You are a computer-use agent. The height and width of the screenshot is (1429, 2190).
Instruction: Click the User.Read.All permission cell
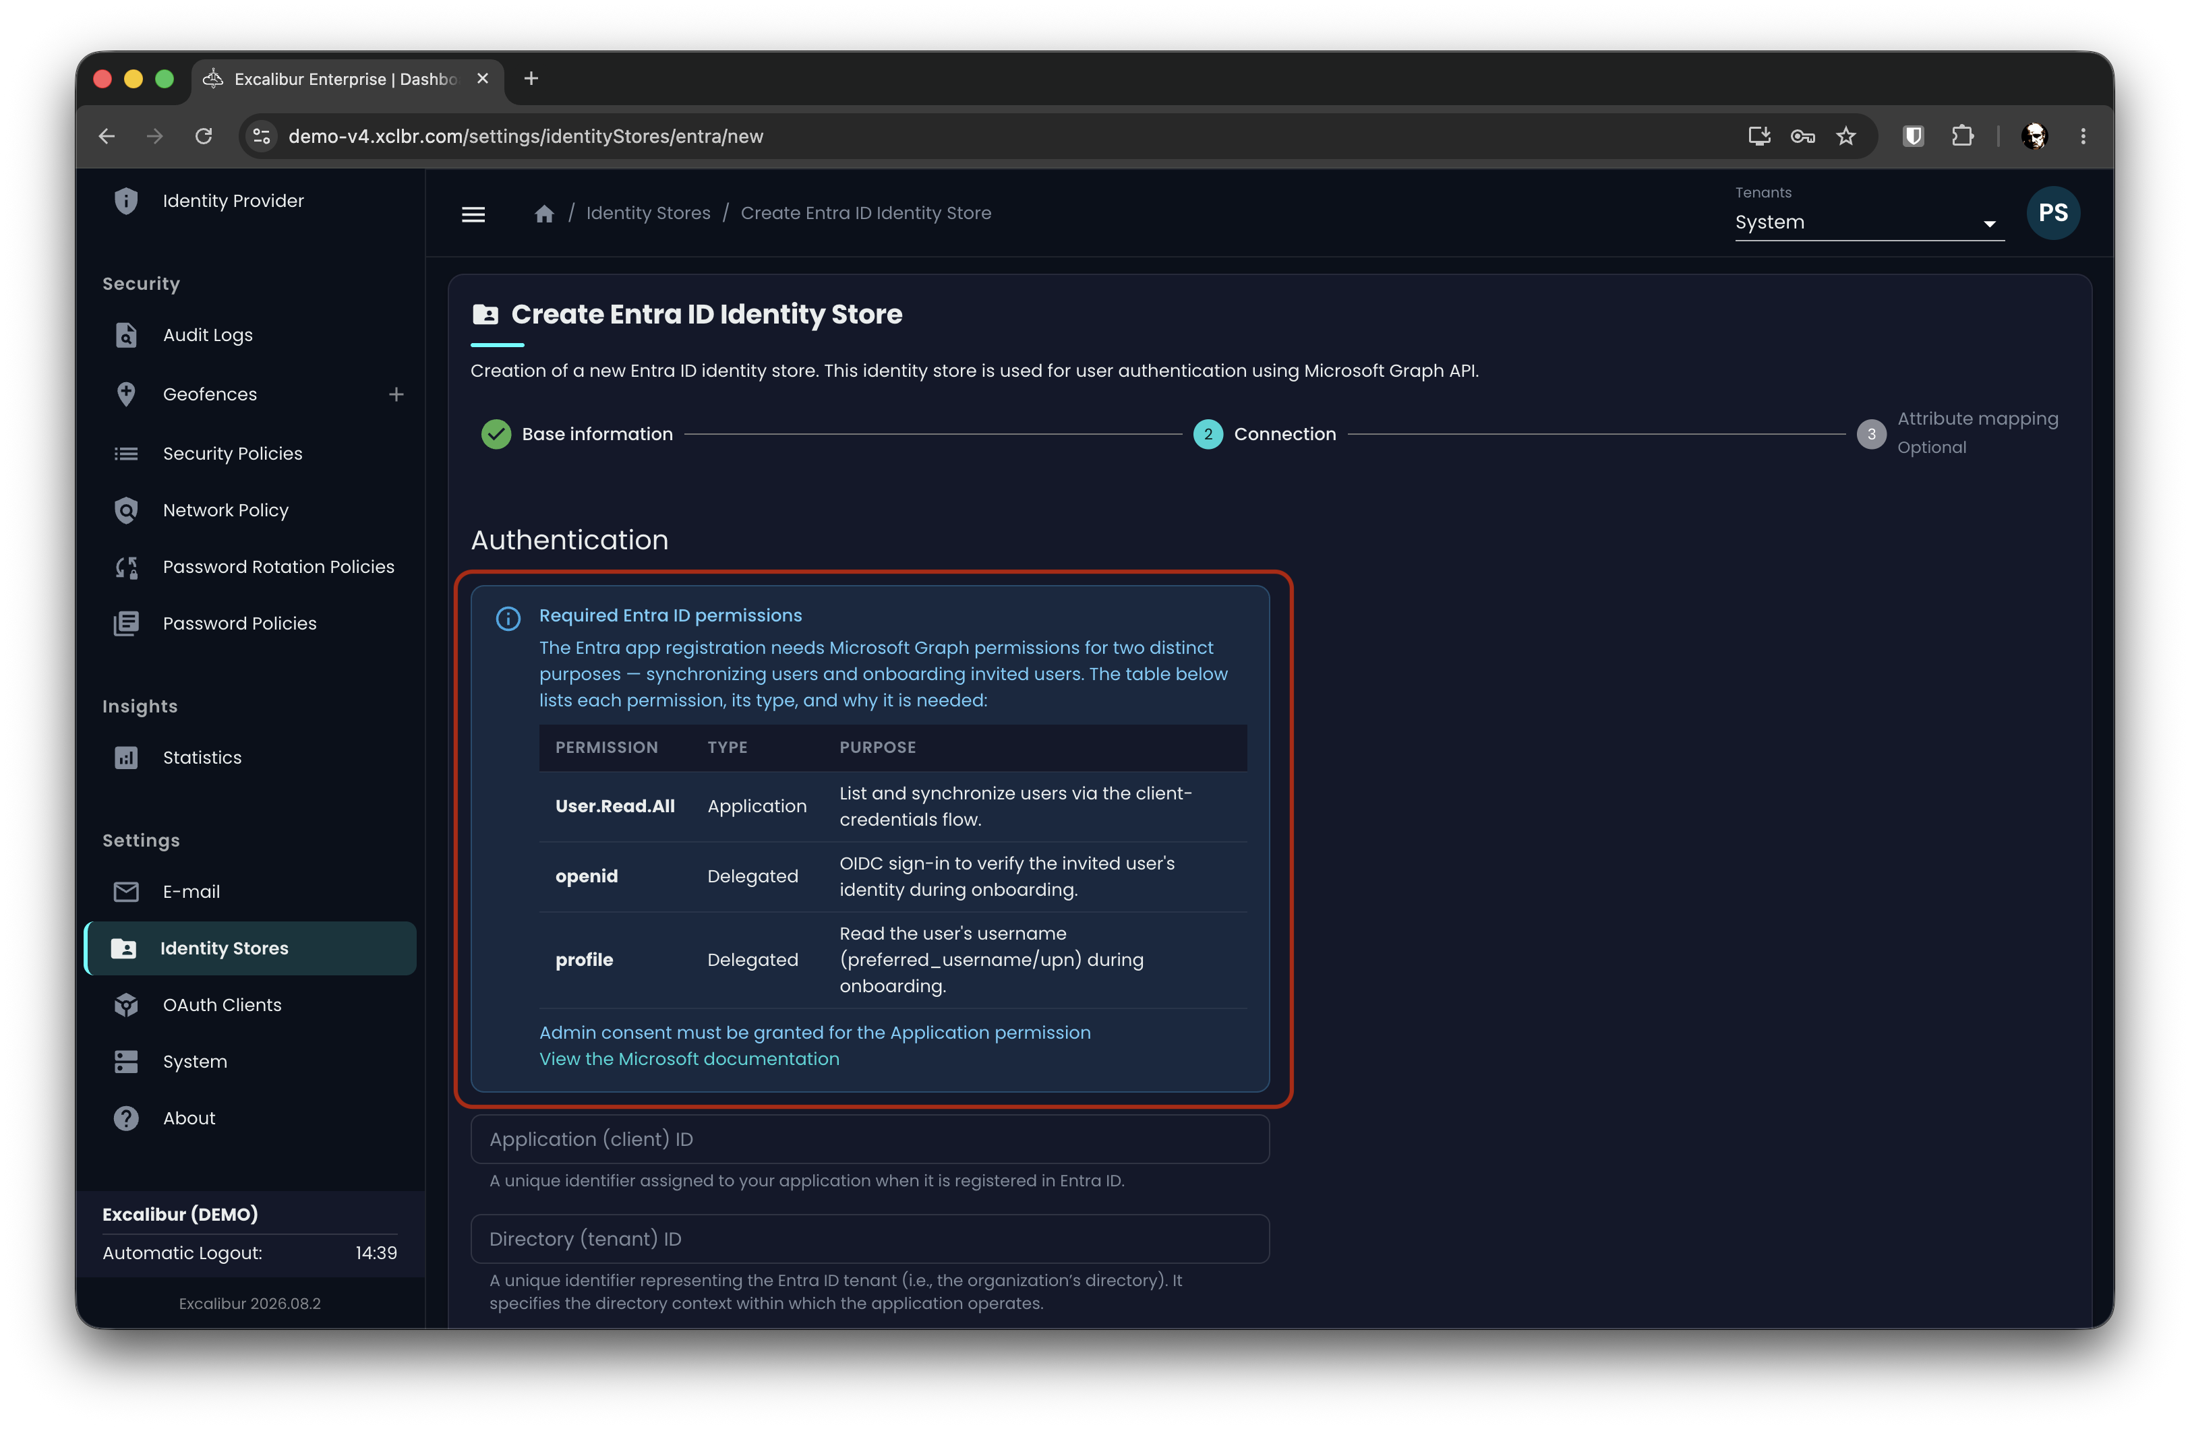[x=615, y=806]
